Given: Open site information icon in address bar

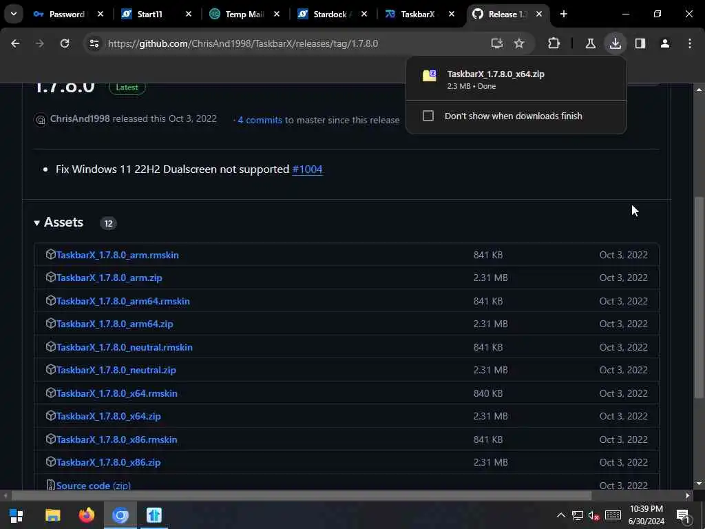Looking at the screenshot, I should click(94, 43).
